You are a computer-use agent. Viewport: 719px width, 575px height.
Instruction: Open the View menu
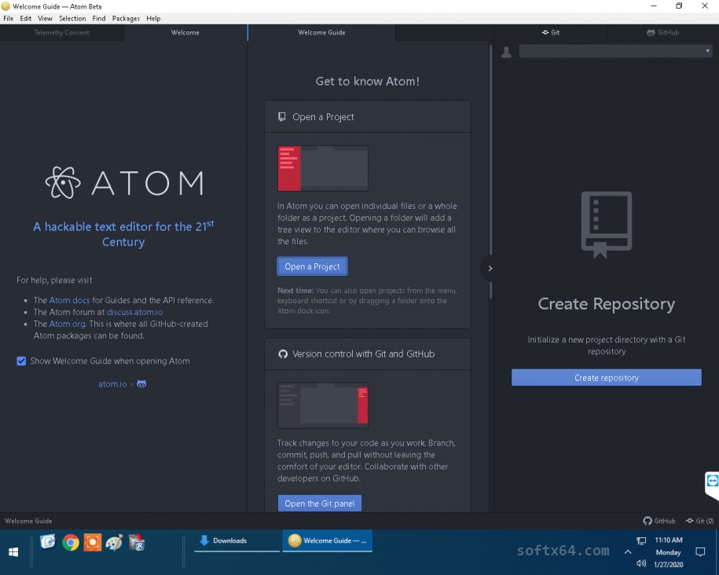tap(45, 18)
